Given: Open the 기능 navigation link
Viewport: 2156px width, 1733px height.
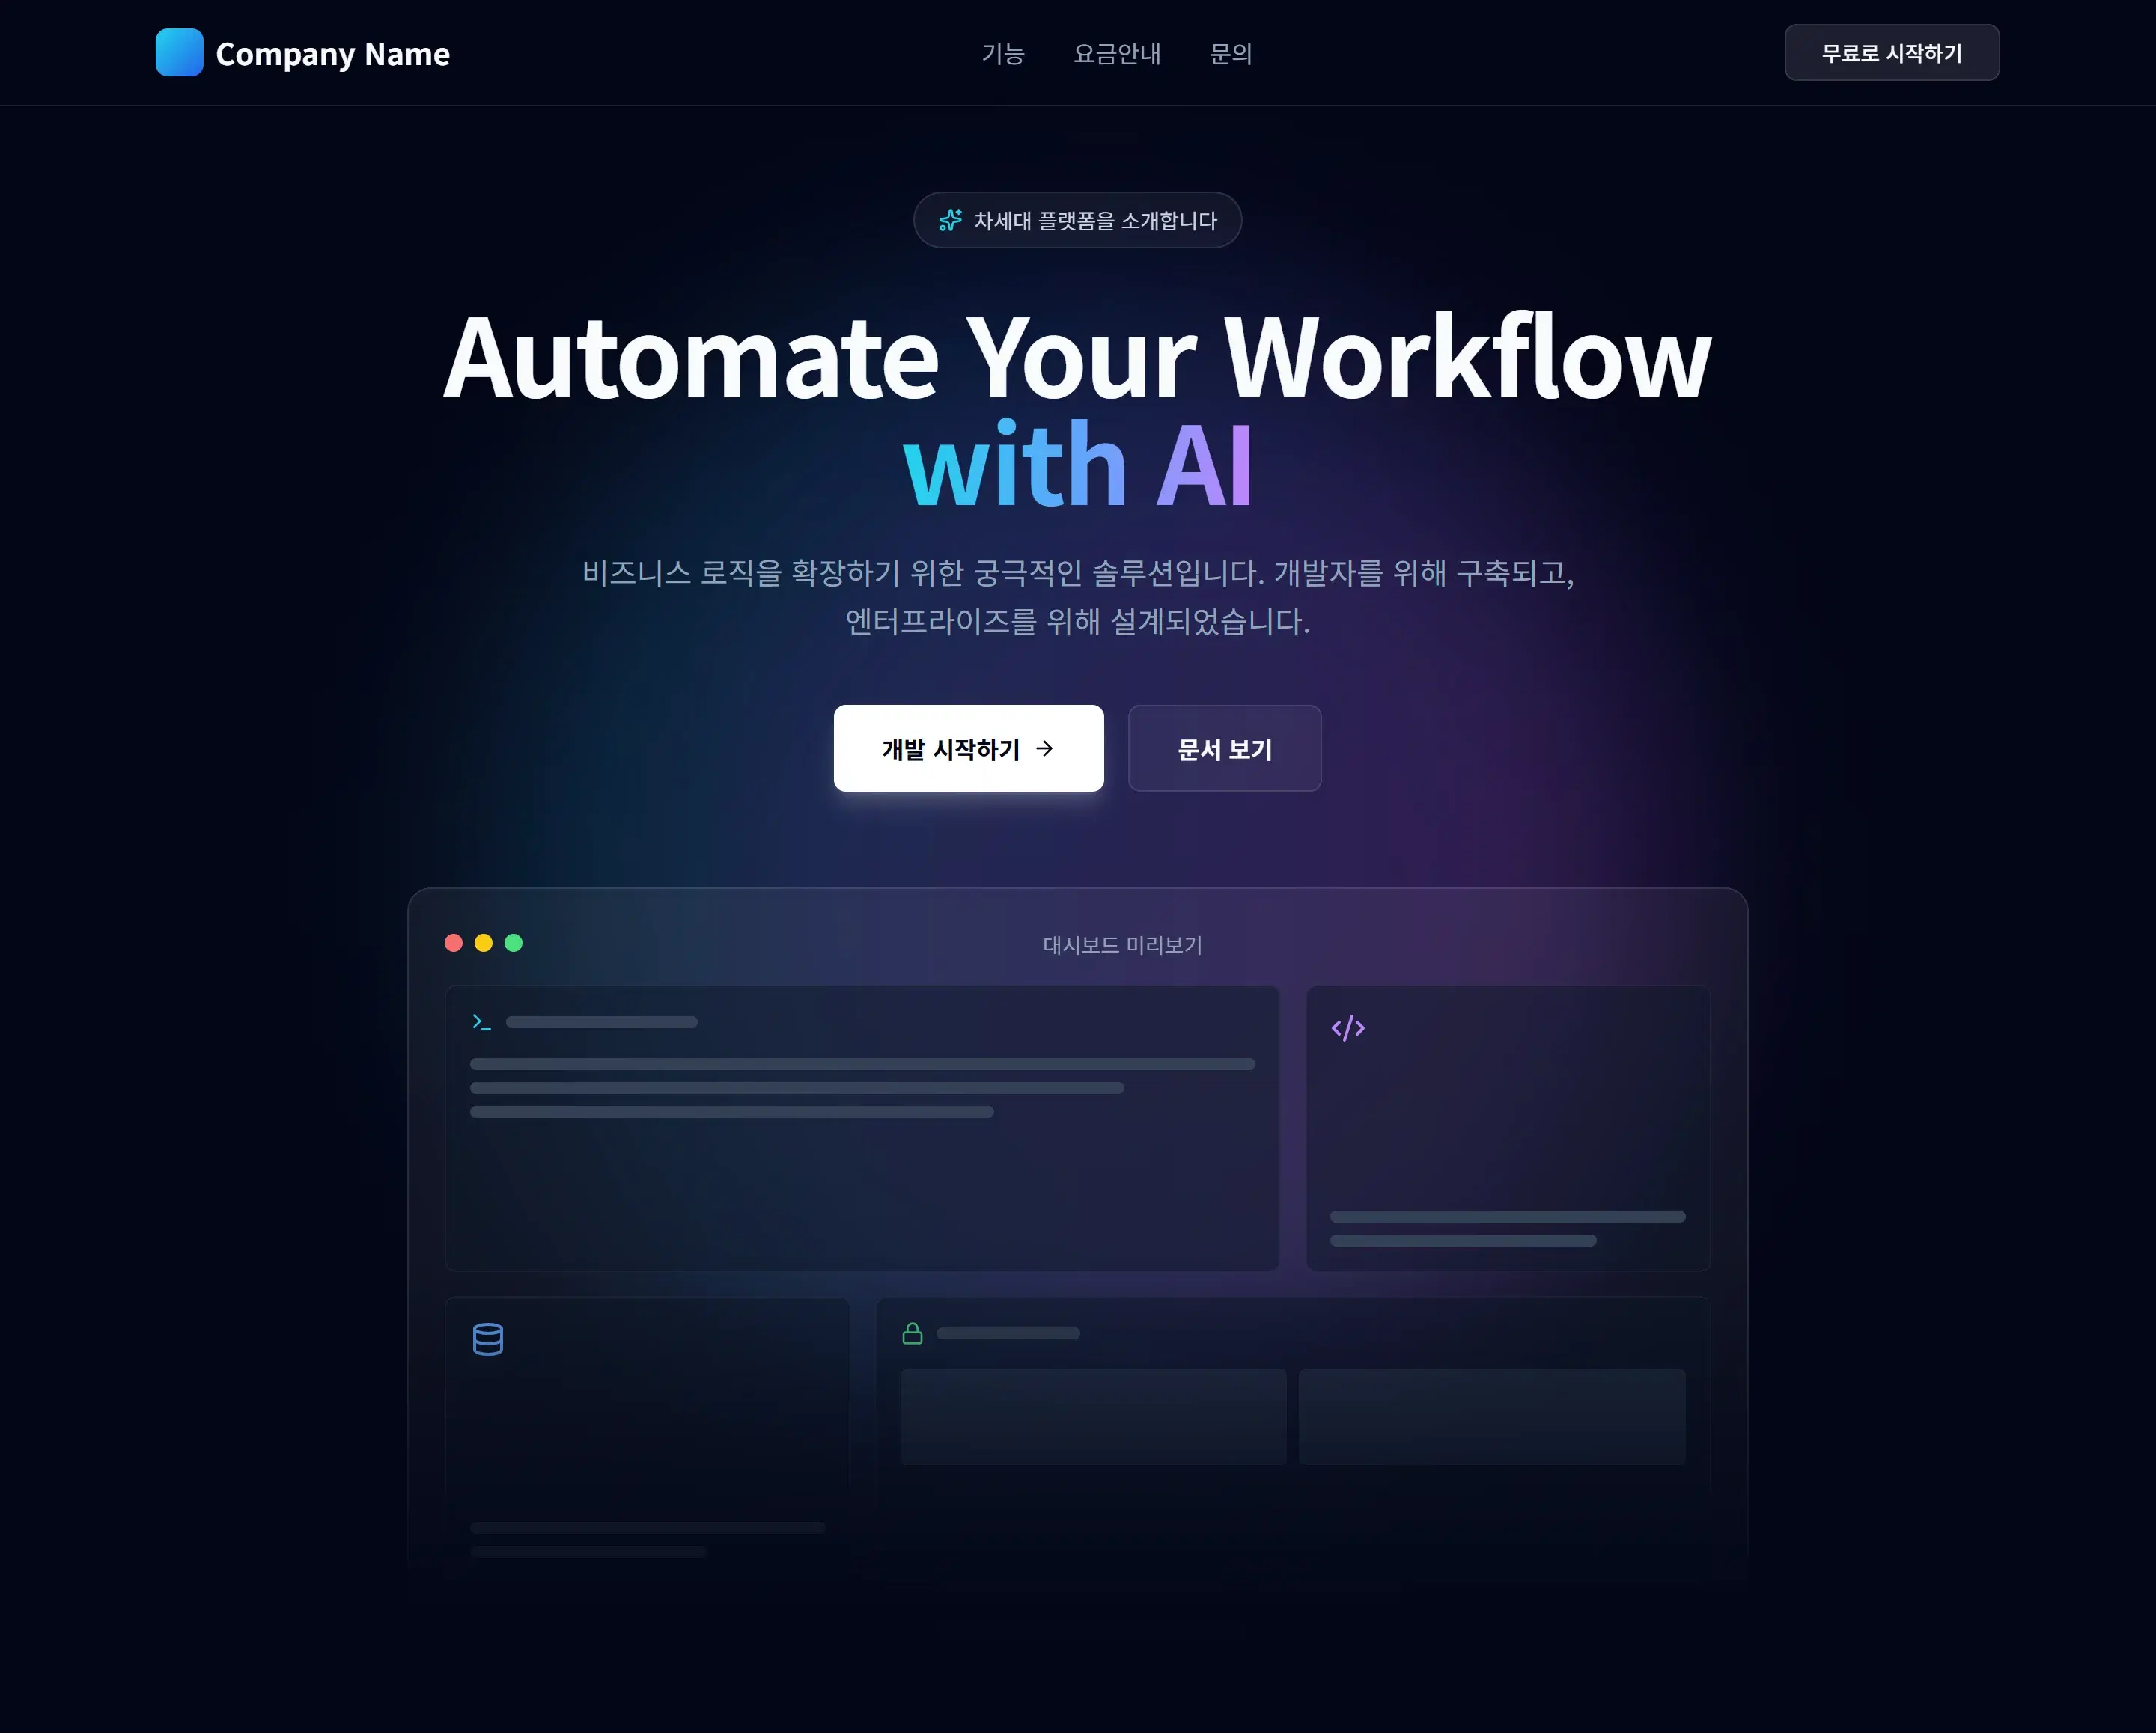Looking at the screenshot, I should pos(1002,54).
